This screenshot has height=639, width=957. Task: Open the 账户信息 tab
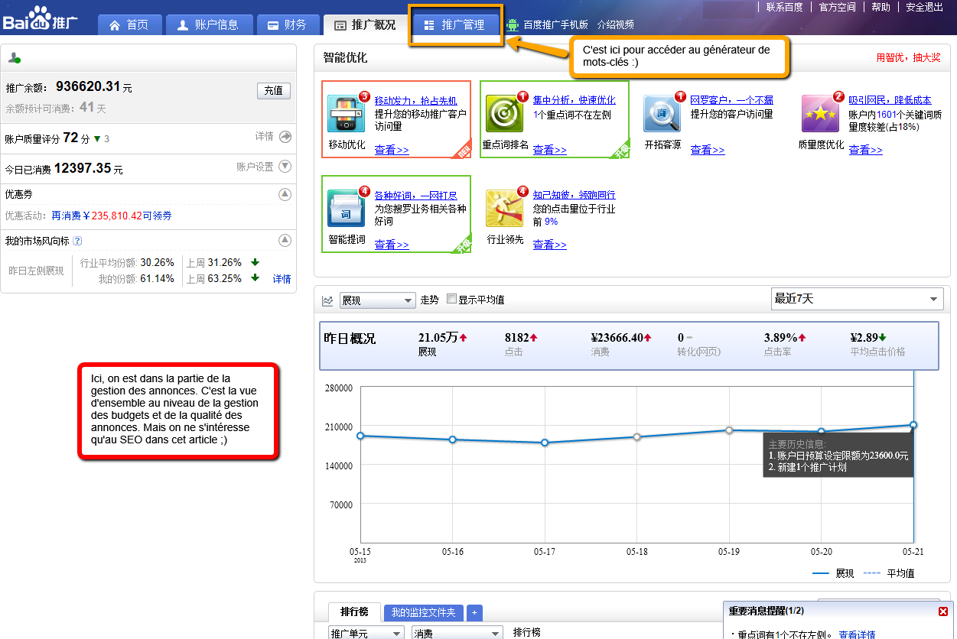[207, 25]
